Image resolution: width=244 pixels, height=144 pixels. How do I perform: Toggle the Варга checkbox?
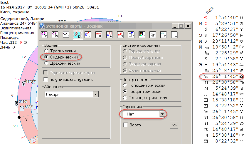point(126,125)
